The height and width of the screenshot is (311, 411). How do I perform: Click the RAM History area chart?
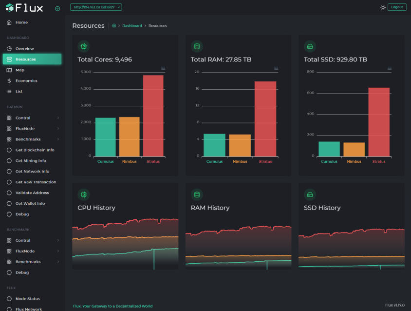238,247
